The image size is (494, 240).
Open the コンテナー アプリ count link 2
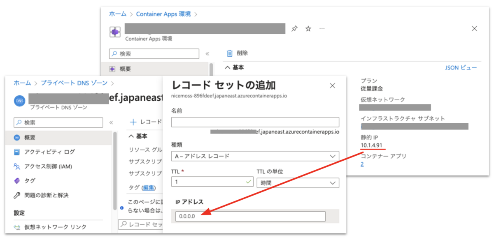point(362,164)
